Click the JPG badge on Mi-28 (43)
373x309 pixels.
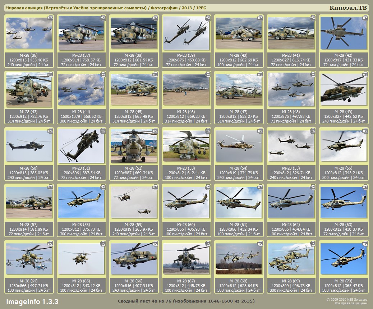coord(50,75)
